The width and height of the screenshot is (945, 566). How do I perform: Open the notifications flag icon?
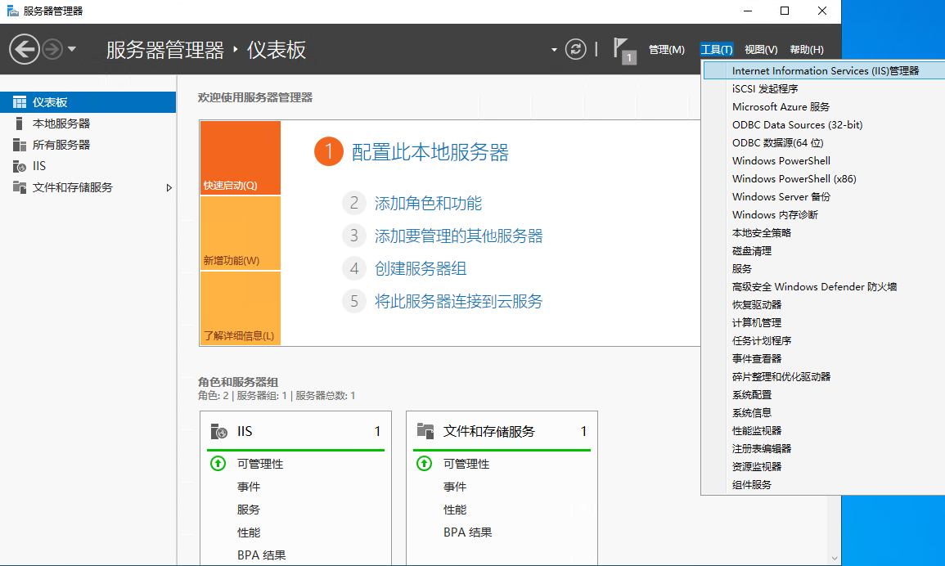[623, 50]
